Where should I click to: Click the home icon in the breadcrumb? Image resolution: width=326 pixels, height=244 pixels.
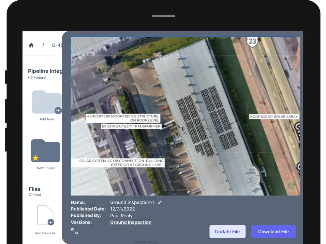(31, 45)
